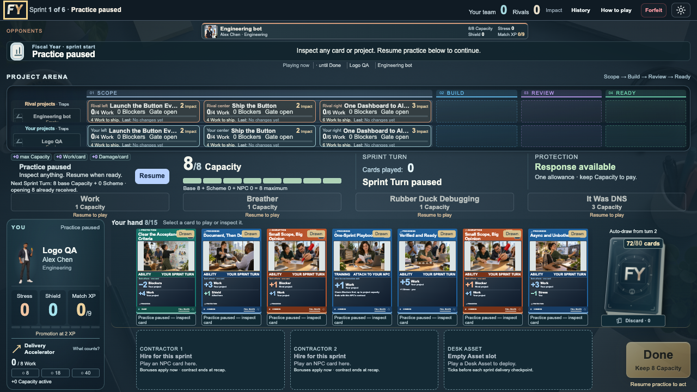The height and width of the screenshot is (392, 697).
Task: Select the It Was DNS action
Action: (607, 203)
